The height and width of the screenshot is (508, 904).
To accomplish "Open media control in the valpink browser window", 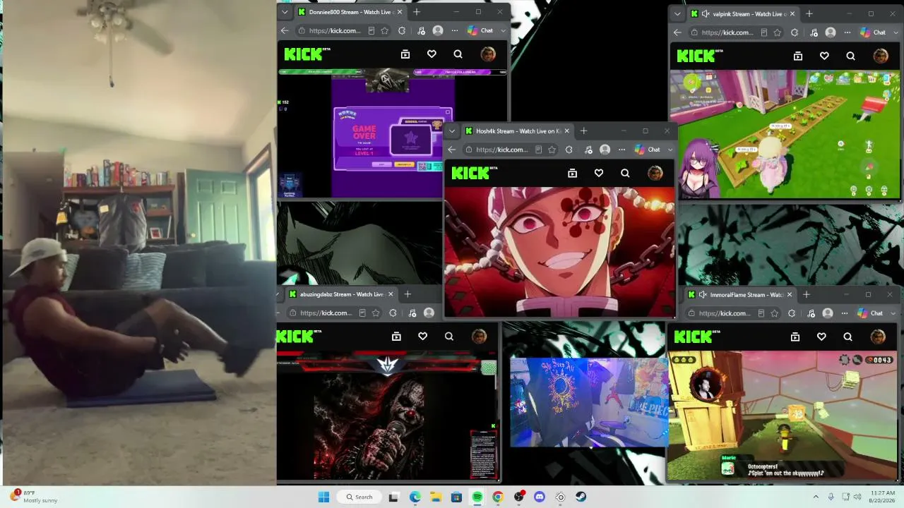I will coord(814,32).
